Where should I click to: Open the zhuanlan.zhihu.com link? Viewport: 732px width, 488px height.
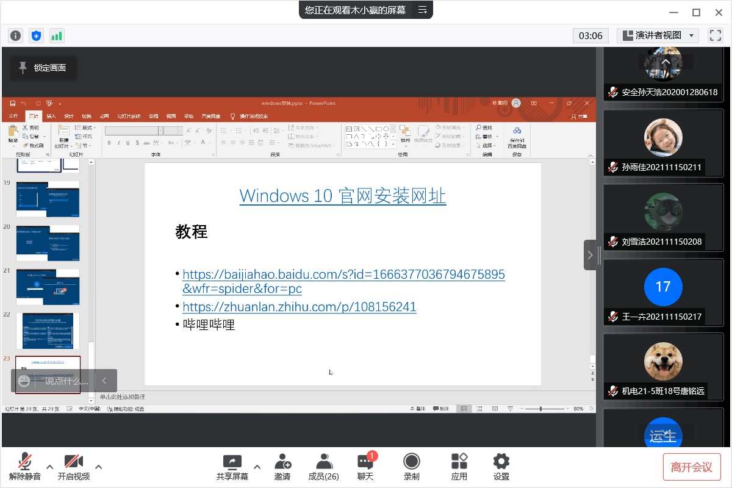300,306
